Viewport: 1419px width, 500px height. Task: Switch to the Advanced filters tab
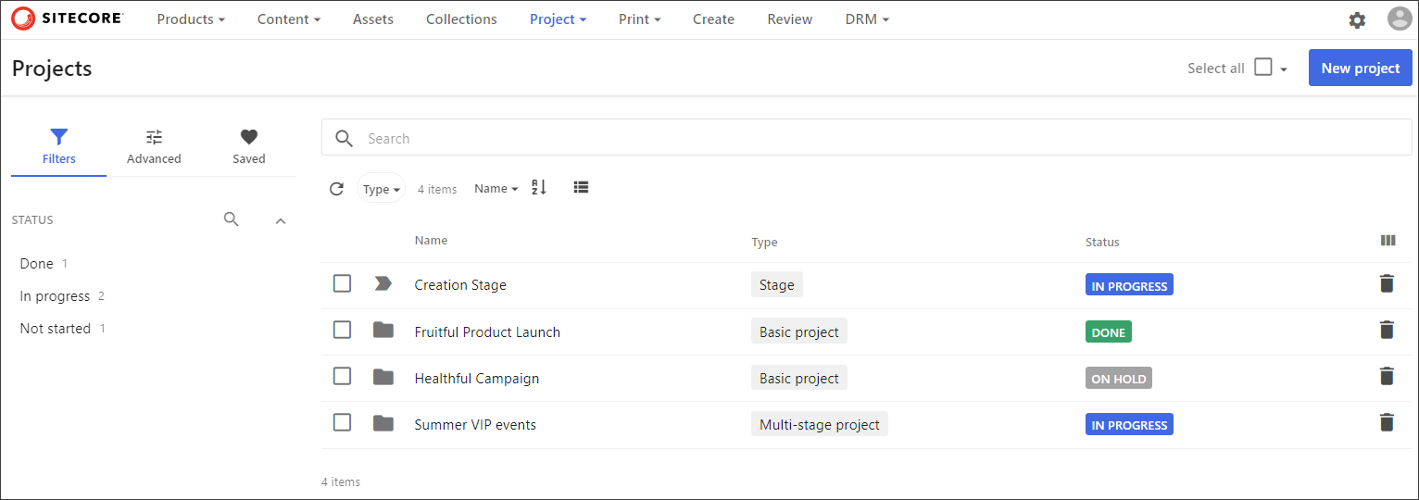point(154,148)
